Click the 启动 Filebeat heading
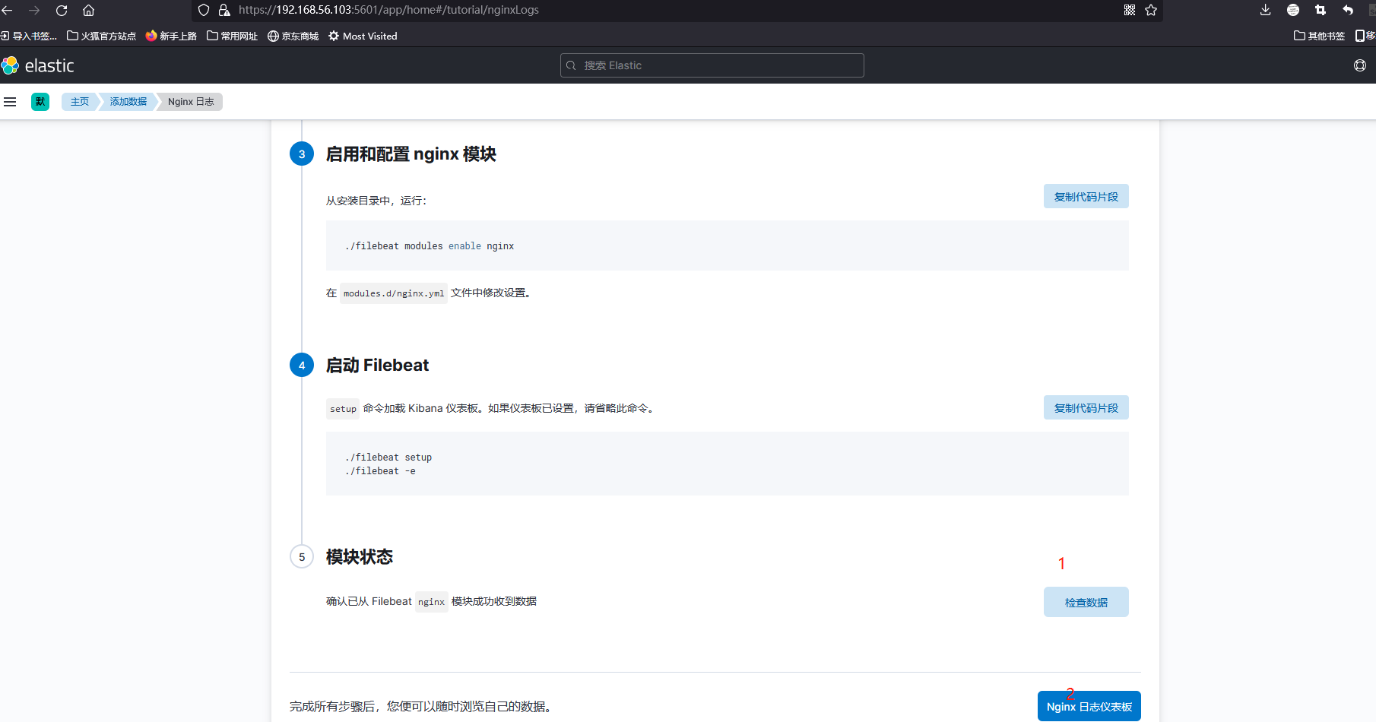Viewport: 1376px width, 722px height. point(377,365)
